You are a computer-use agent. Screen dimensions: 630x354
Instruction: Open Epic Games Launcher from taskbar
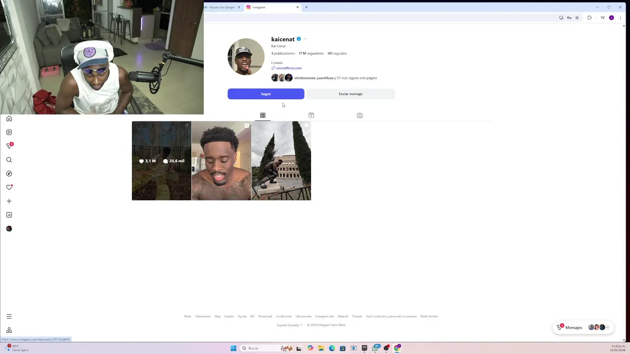coord(364,348)
